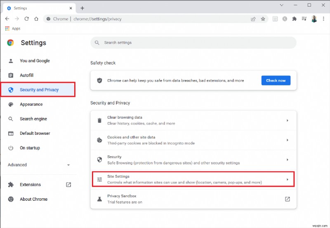Go back with the browser back arrow

tap(7, 19)
